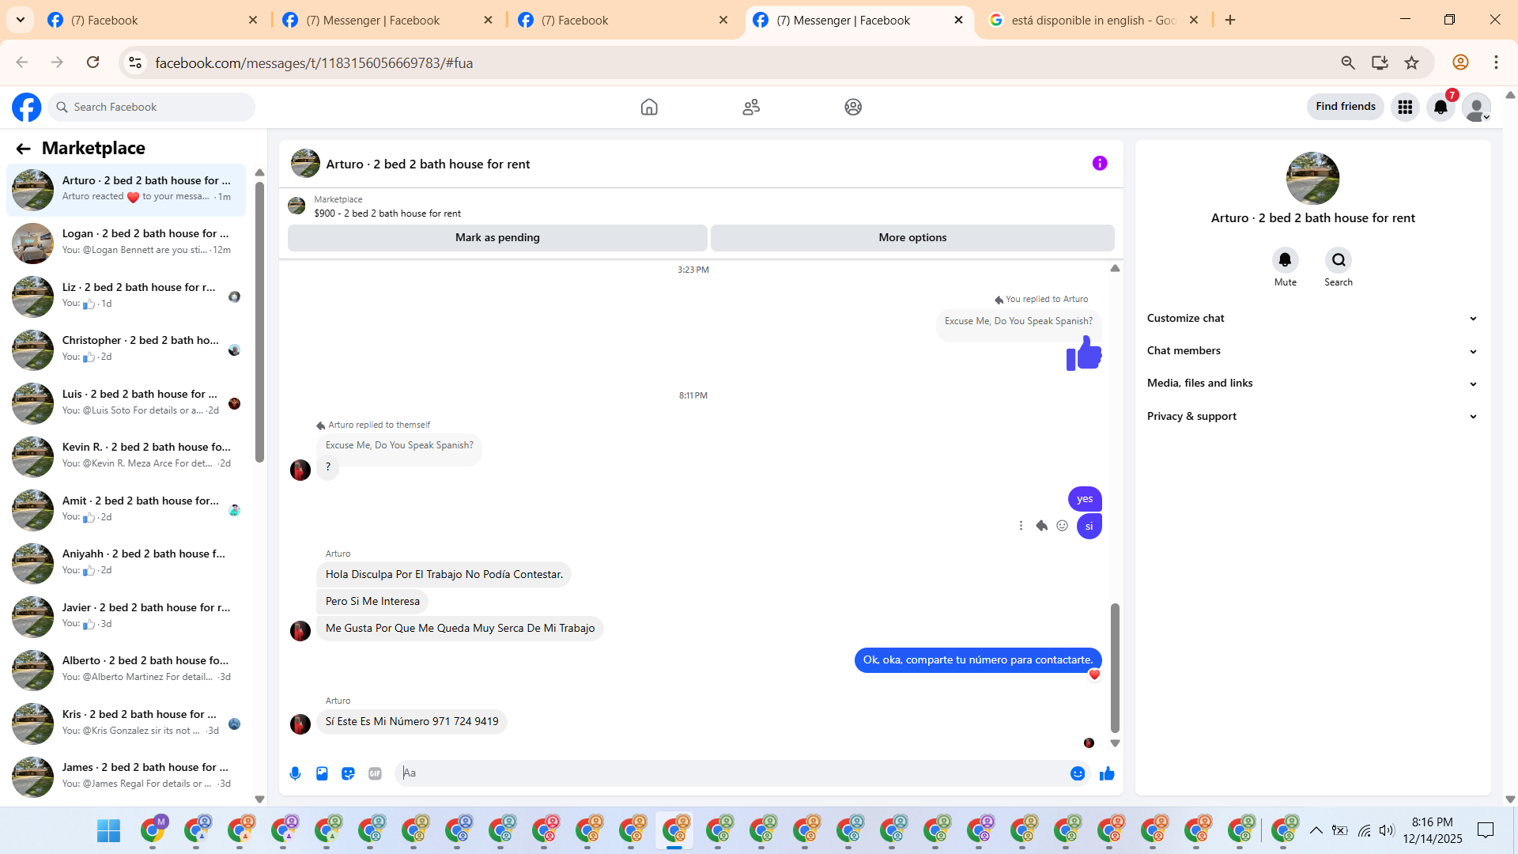
Task: Search within this conversation
Action: [1338, 260]
